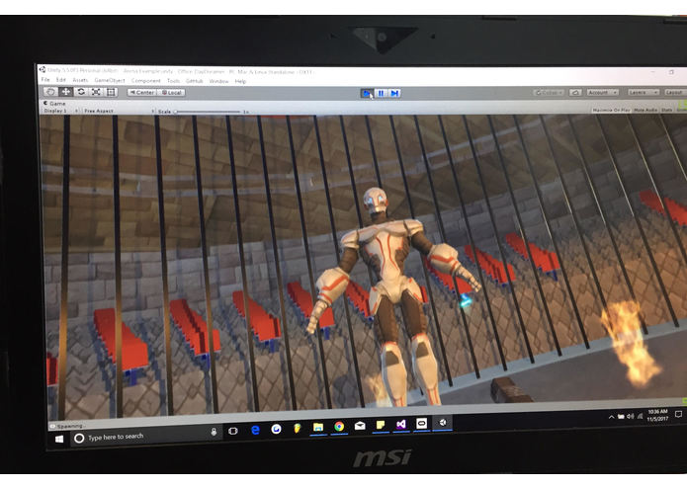This screenshot has height=488, width=687.
Task: Open the Window menu
Action: 218,81
